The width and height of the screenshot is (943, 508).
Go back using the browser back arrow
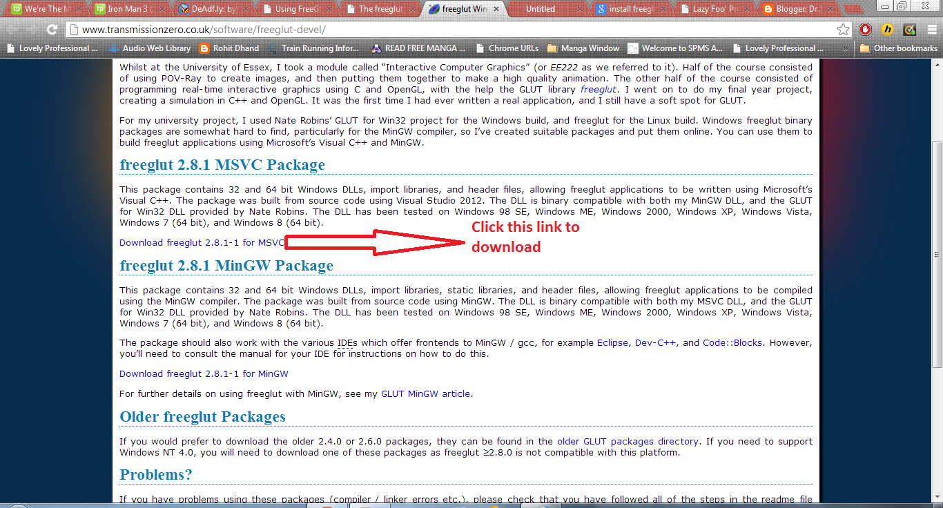click(x=13, y=30)
